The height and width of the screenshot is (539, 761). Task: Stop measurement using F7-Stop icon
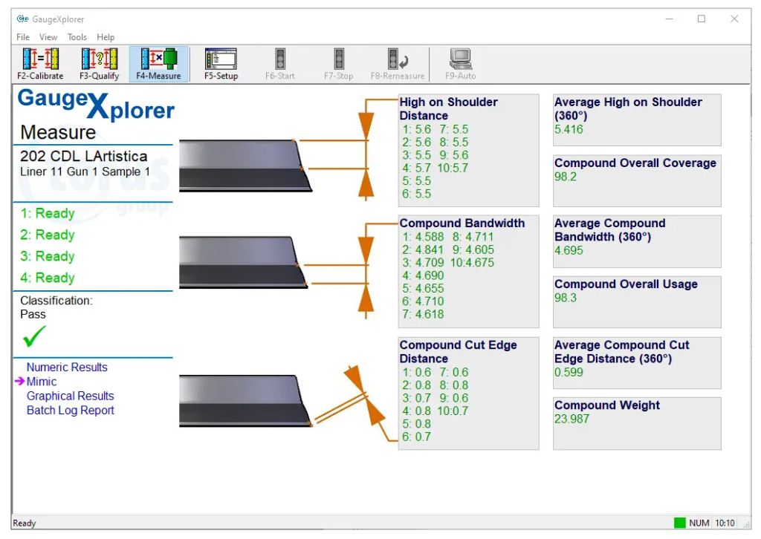[339, 64]
